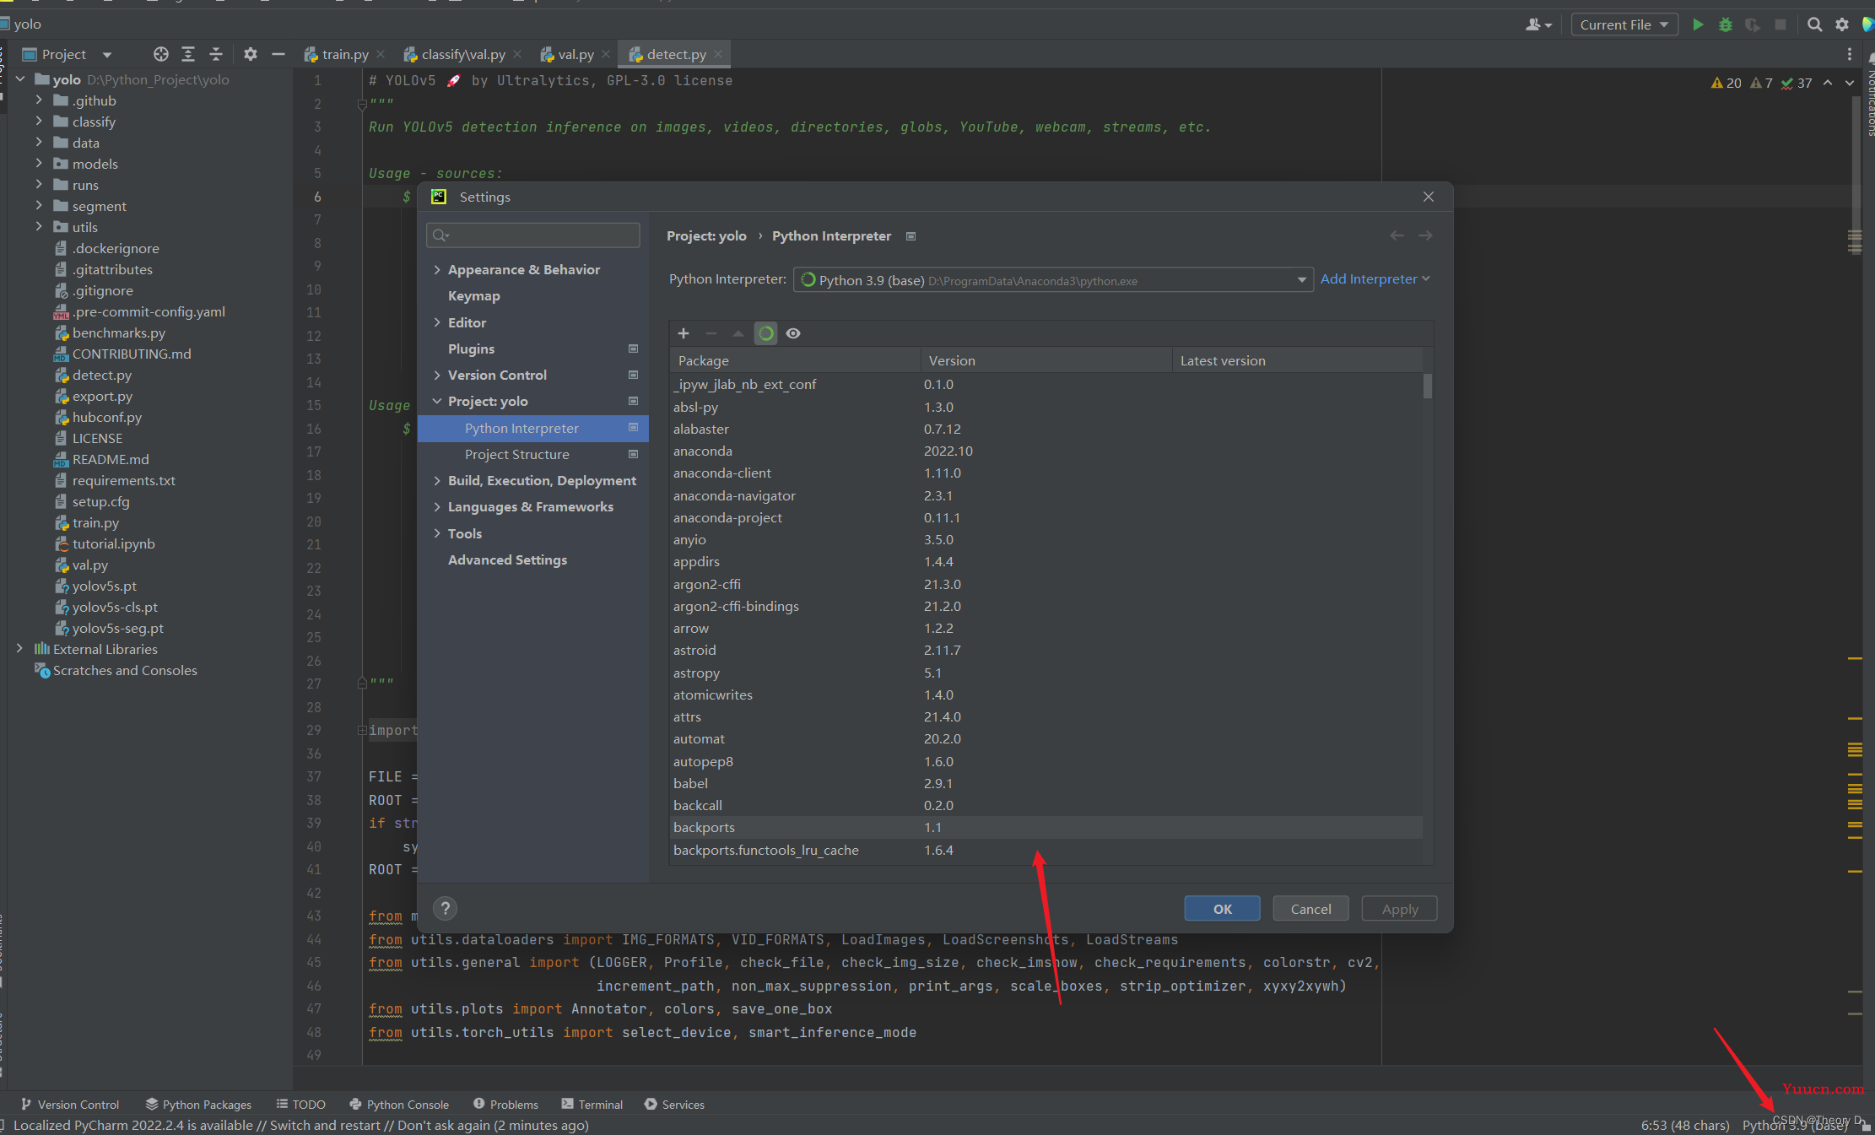Click the user account icon
This screenshot has height=1135, width=1875.
1538,24
